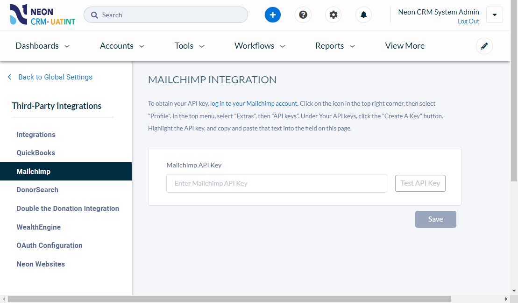Click the Third-Party Integrations heading
Viewport: 518px width, 303px height.
57,106
